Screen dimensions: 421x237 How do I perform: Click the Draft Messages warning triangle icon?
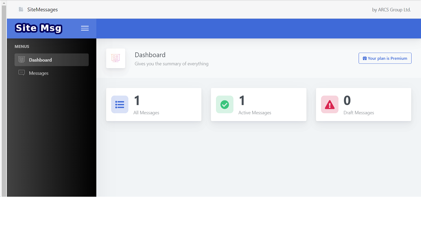click(329, 104)
